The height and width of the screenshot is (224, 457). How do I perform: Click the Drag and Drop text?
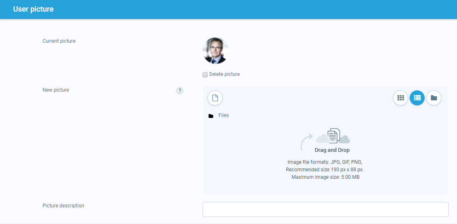pos(332,150)
